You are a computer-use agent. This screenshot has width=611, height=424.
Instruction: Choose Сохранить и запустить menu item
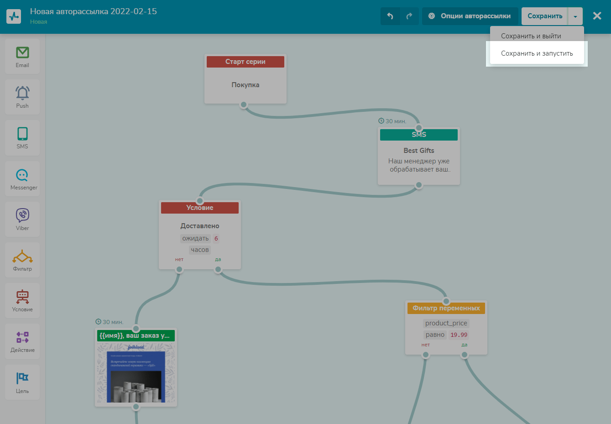click(x=537, y=53)
